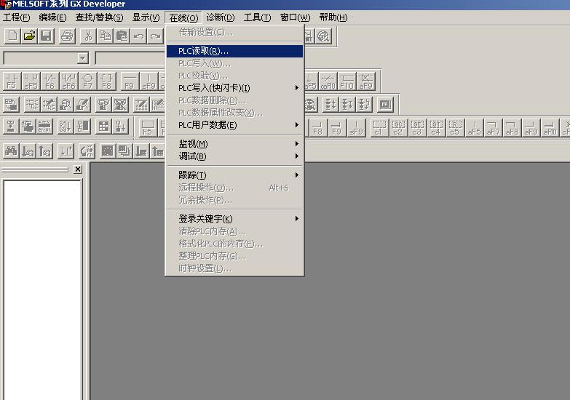Click the SC c2 SFC symbol icon
This screenshot has height=400, width=570.
click(x=398, y=127)
